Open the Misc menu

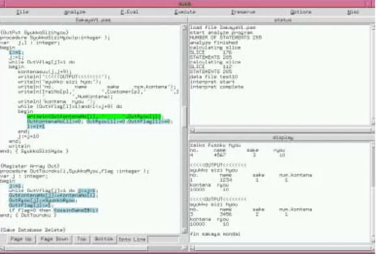point(353,12)
